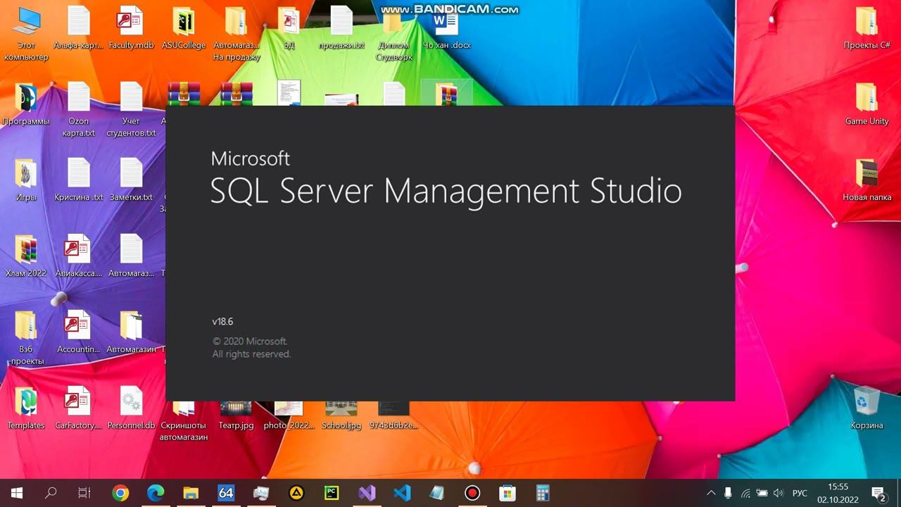
Task: Select the Корзина recycle bin
Action: pos(867,408)
